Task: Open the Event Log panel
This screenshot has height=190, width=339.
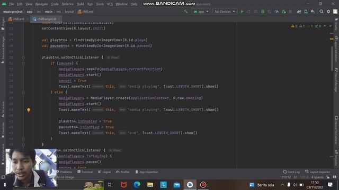Action: point(291,172)
